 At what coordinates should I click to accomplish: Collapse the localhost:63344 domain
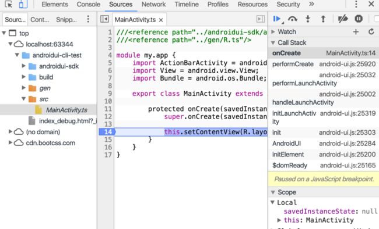[x=10, y=44]
